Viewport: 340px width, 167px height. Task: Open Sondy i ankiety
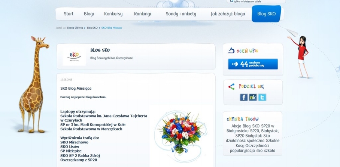181,14
